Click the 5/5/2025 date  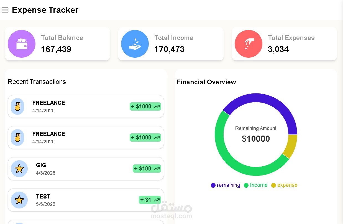(x=46, y=204)
